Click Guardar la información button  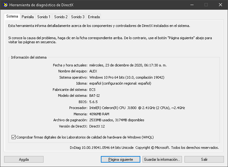[x=162, y=159]
